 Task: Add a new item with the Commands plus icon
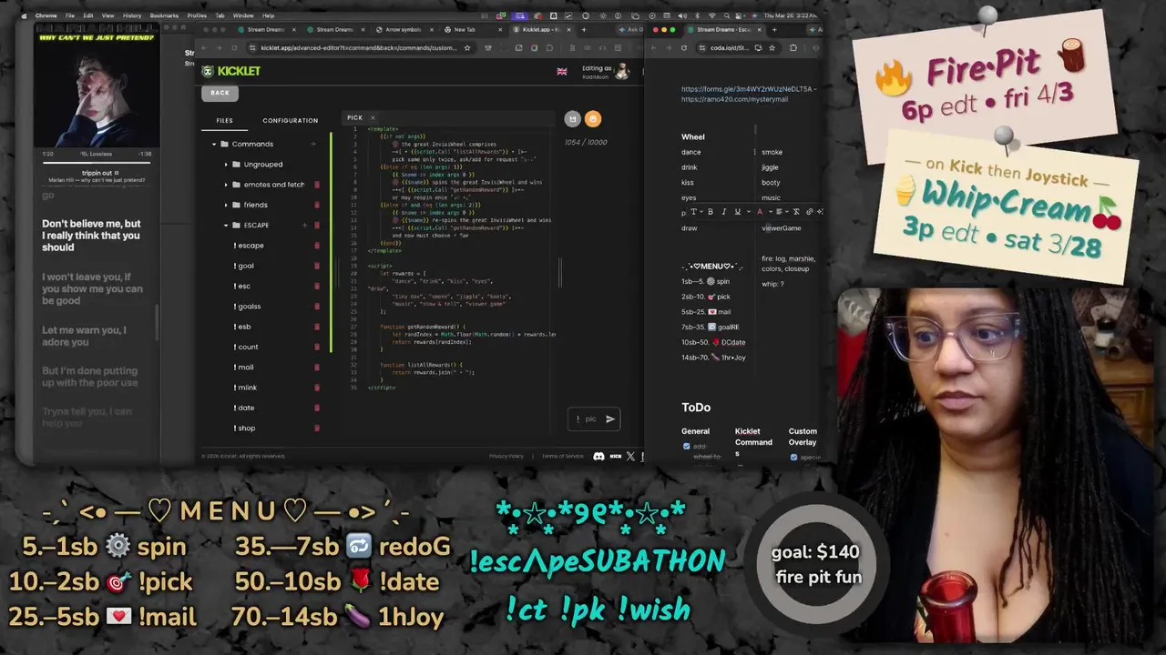coord(313,144)
